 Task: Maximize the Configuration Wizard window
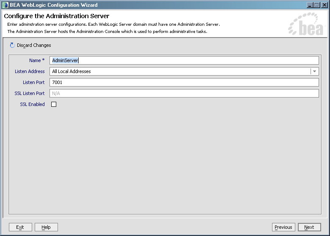(317, 5)
